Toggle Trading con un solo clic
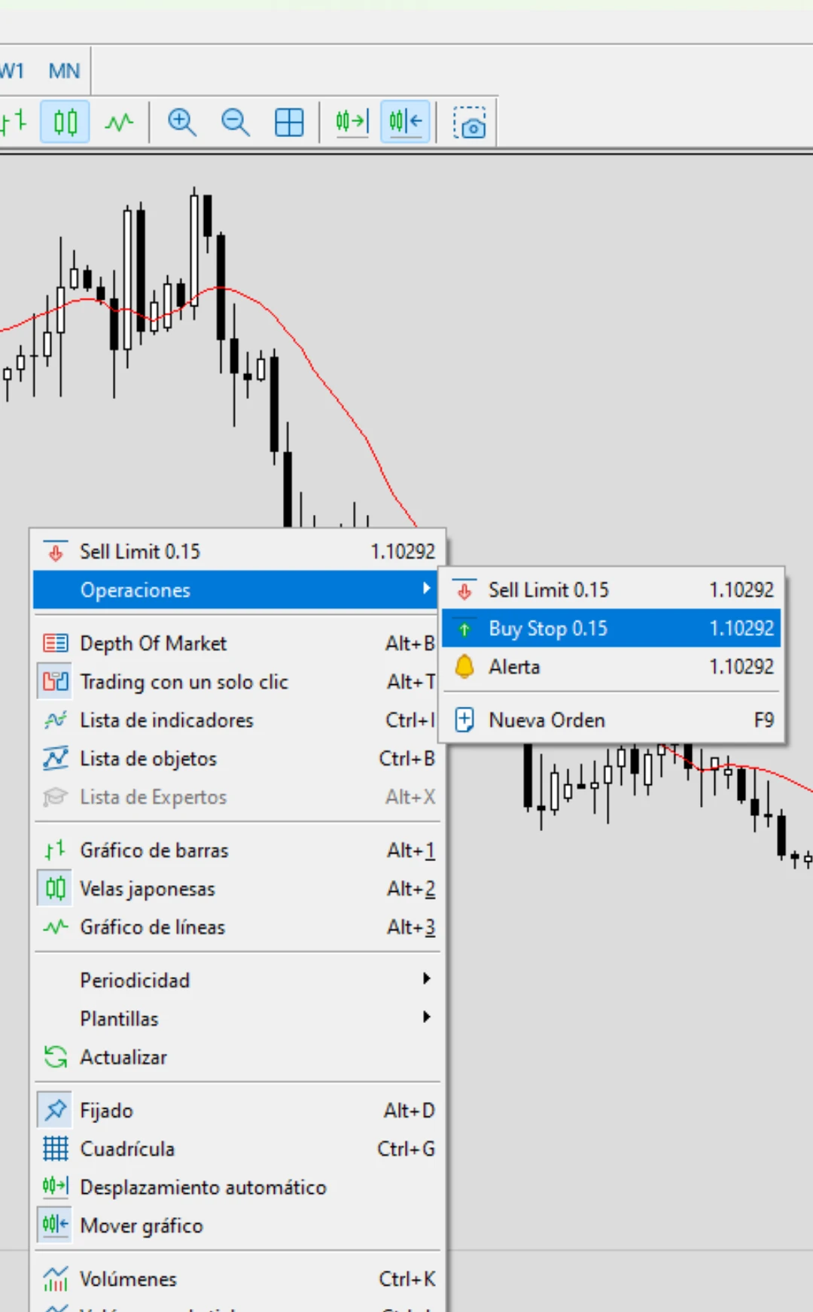Viewport: 813px width, 1312px height. point(183,682)
